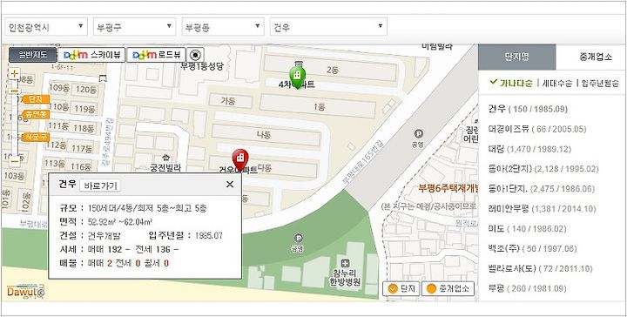Toggle the 중개업소 overlay button on map

[x=448, y=288]
